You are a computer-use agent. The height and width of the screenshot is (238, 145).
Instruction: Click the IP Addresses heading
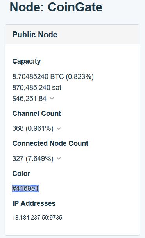34,203
